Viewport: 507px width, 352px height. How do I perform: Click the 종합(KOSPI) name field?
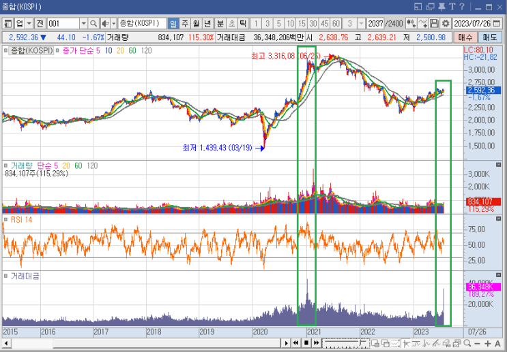pyautogui.click(x=142, y=24)
